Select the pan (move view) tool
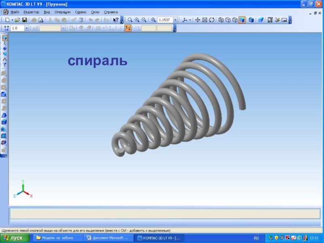Screen dimensions: 324x243 198,20
